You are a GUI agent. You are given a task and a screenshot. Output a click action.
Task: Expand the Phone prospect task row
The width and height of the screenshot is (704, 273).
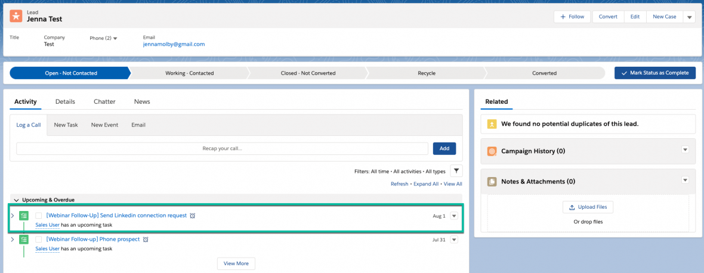(x=13, y=240)
